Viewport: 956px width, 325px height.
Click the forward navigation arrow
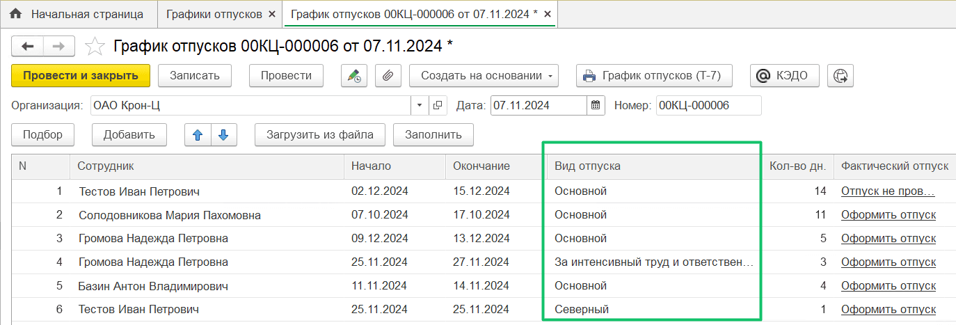[x=59, y=47]
